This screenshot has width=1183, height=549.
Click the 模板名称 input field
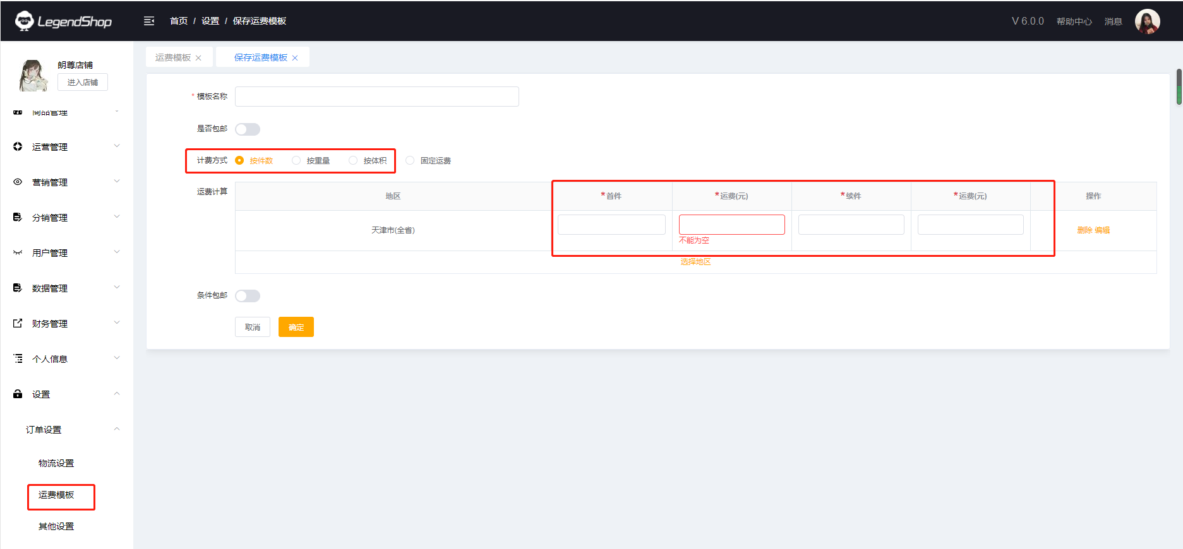(x=376, y=97)
